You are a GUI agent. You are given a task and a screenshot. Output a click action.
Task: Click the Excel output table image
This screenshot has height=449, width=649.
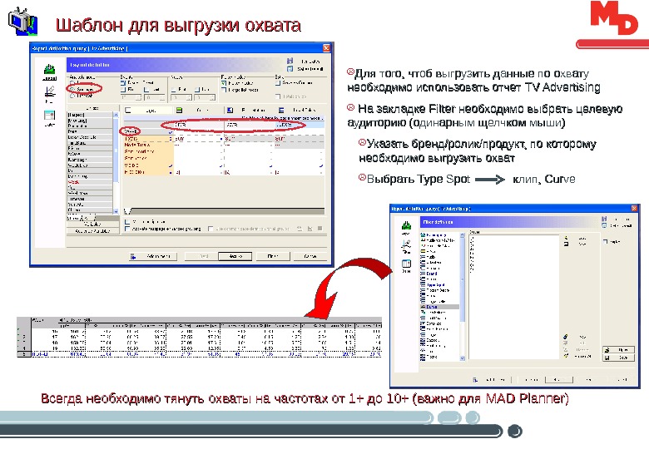199,338
